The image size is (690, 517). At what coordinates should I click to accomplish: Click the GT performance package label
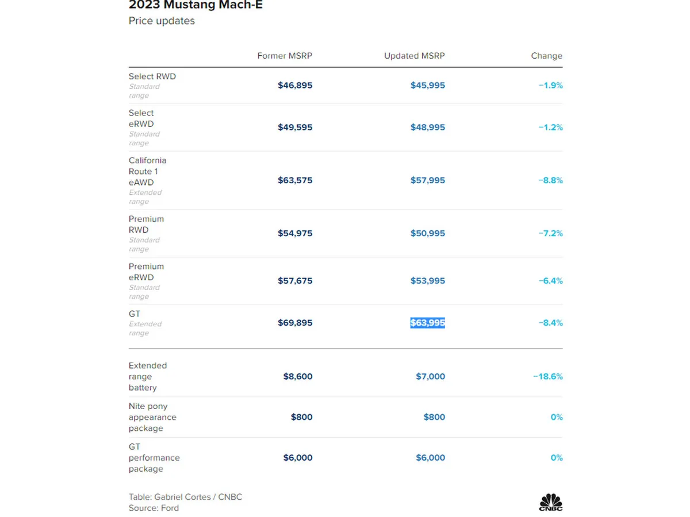click(154, 458)
